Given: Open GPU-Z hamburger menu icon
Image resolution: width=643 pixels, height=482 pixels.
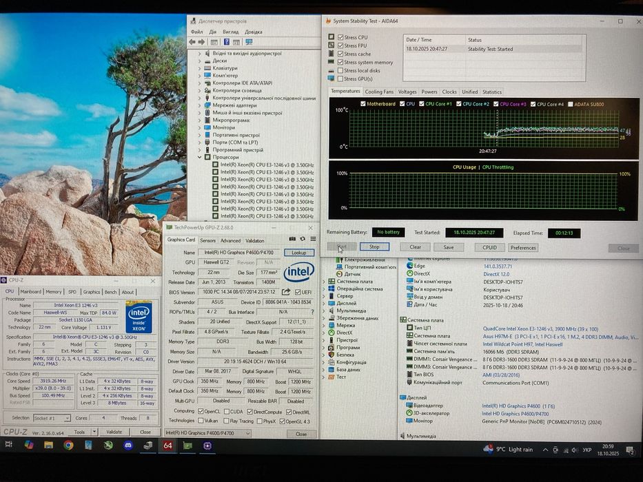Looking at the screenshot, I should pyautogui.click(x=313, y=239).
